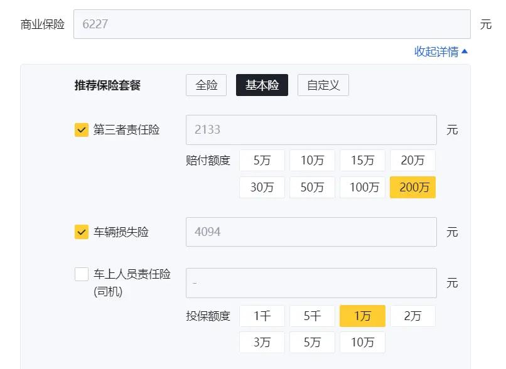
Task: Select 5万 compensation limit
Action: (262, 160)
